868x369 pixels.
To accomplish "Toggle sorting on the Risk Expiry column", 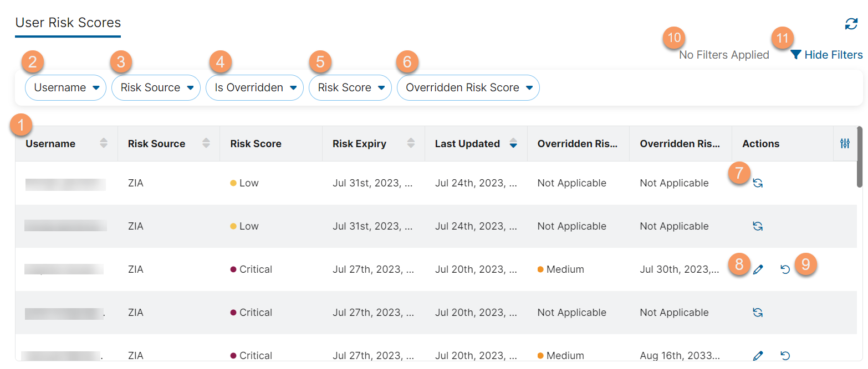I will click(411, 143).
